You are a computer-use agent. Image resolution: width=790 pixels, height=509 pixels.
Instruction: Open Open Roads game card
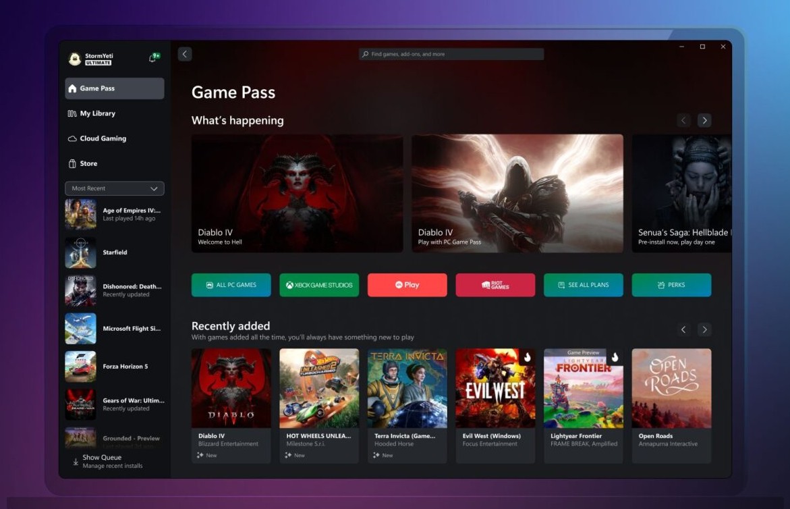[671, 406]
